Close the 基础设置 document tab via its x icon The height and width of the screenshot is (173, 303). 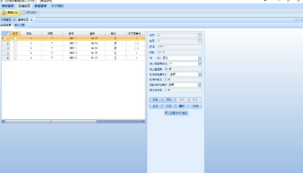[x=31, y=20]
